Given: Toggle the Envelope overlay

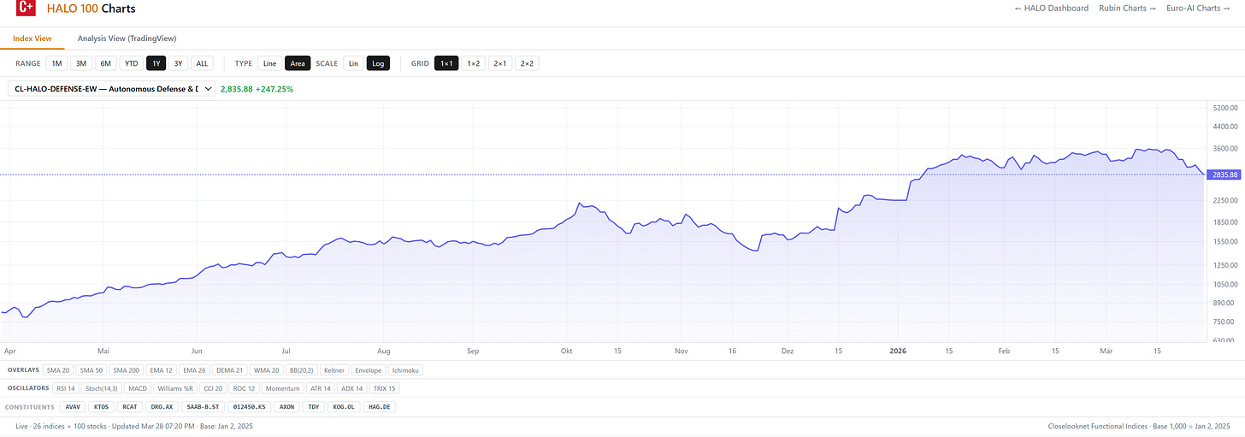Looking at the screenshot, I should pos(369,370).
